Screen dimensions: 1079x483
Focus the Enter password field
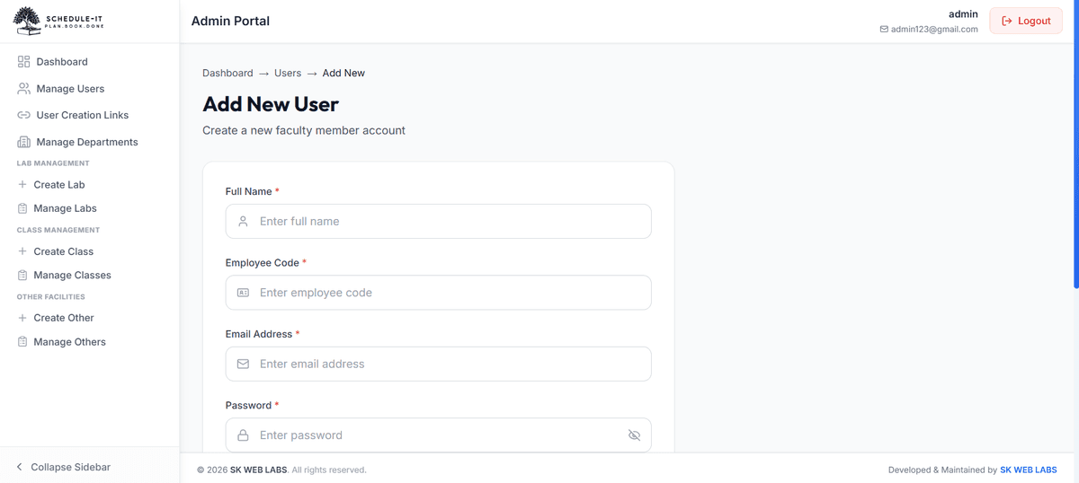pos(439,435)
